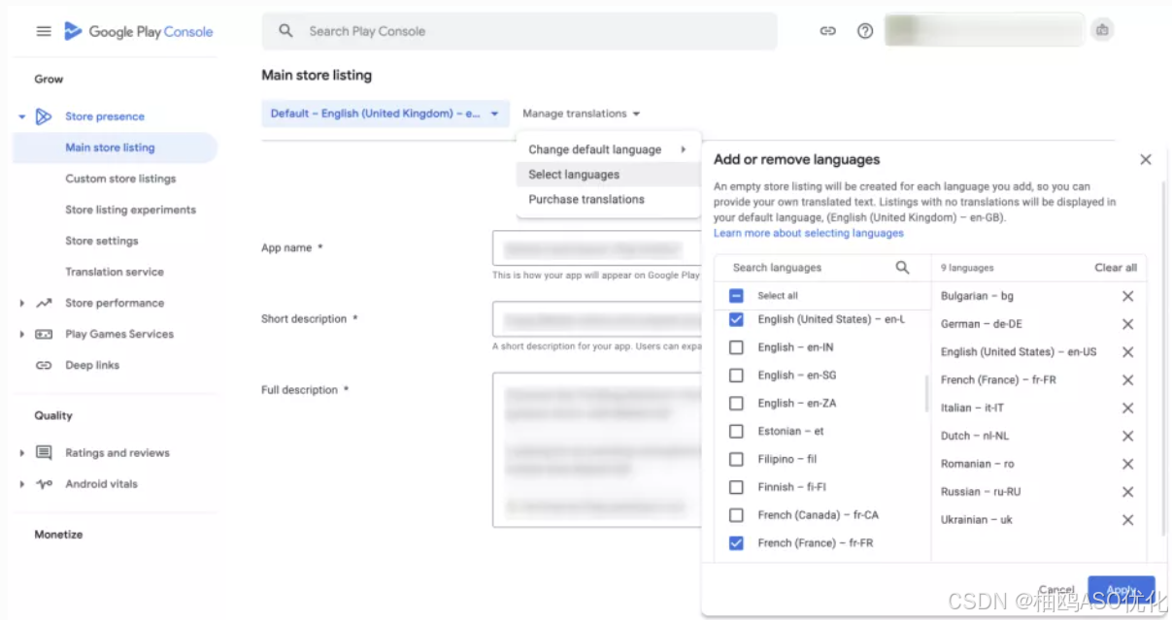Collapse the Store presence section arrow
1172x620 pixels.
pos(21,116)
